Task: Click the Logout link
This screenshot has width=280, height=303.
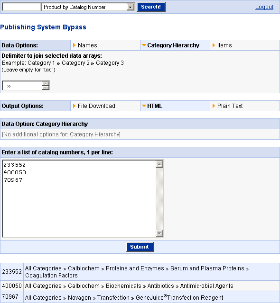Action: 264,7
